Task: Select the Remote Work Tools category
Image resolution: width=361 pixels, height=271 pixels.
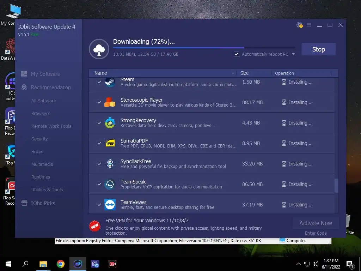Action: pos(51,126)
